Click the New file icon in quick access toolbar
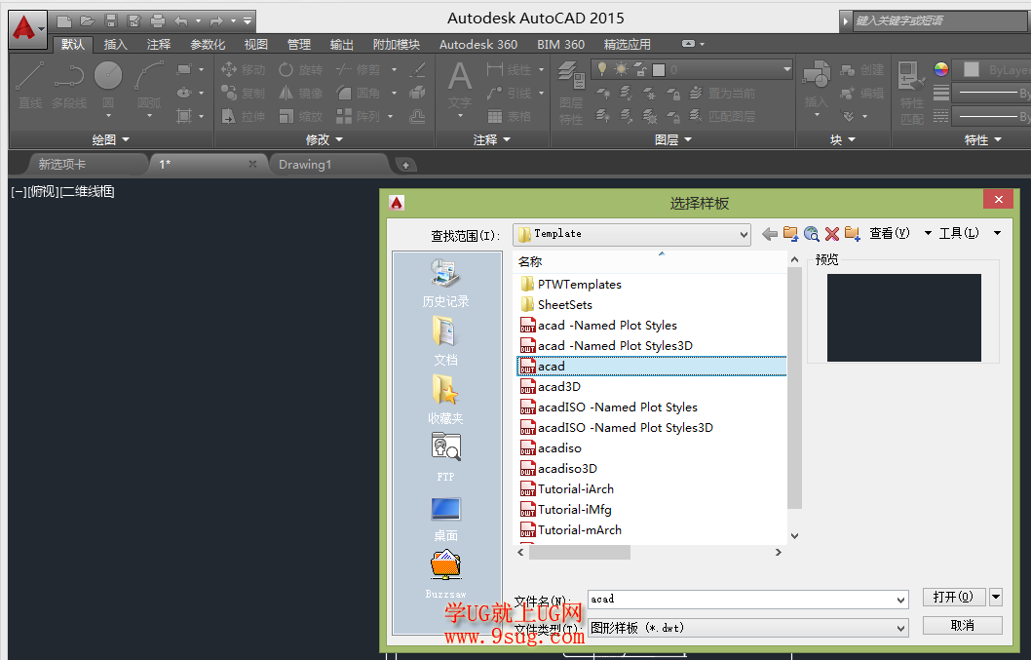Viewport: 1031px width, 660px height. [x=64, y=21]
